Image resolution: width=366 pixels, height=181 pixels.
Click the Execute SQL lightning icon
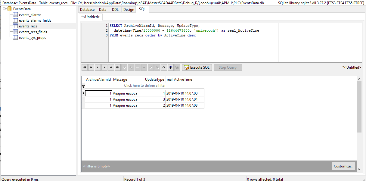[x=187, y=67]
